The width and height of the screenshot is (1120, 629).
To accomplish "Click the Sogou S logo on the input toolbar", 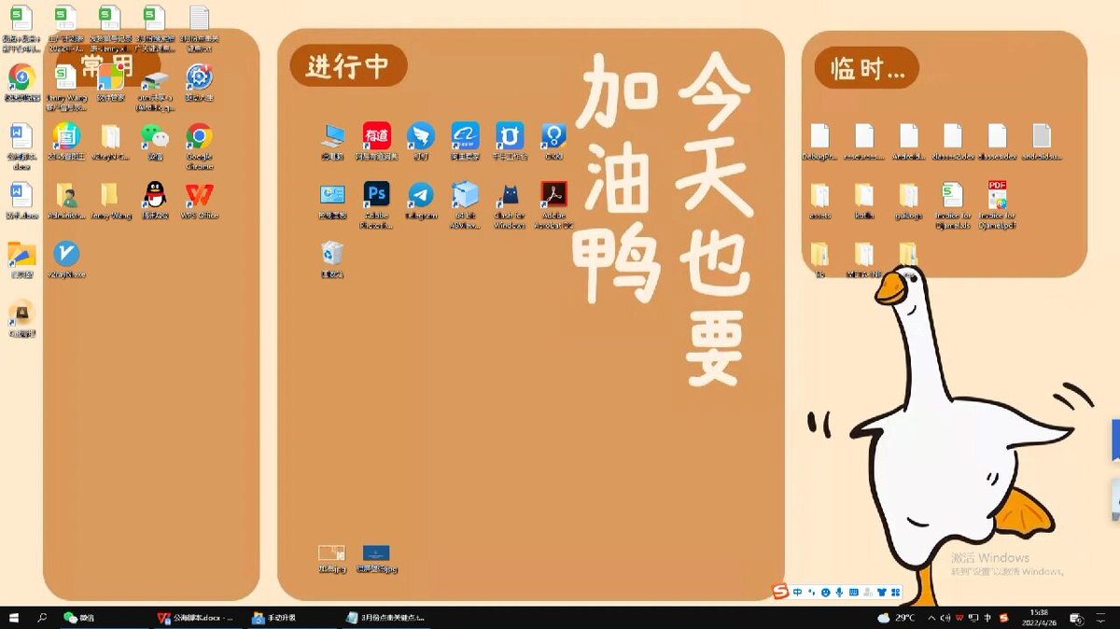I will (x=780, y=592).
